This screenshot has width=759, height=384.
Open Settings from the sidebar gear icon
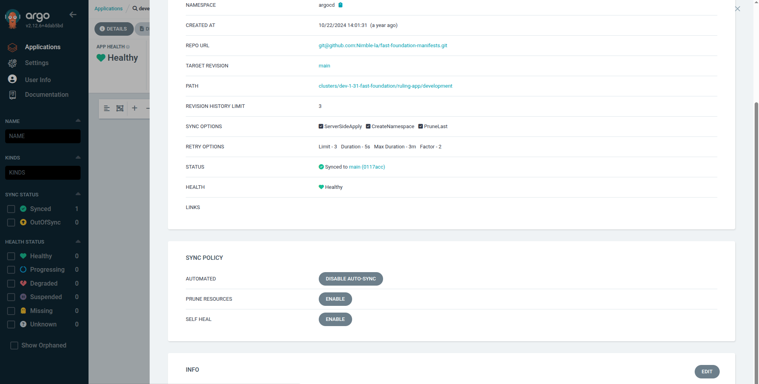point(12,63)
